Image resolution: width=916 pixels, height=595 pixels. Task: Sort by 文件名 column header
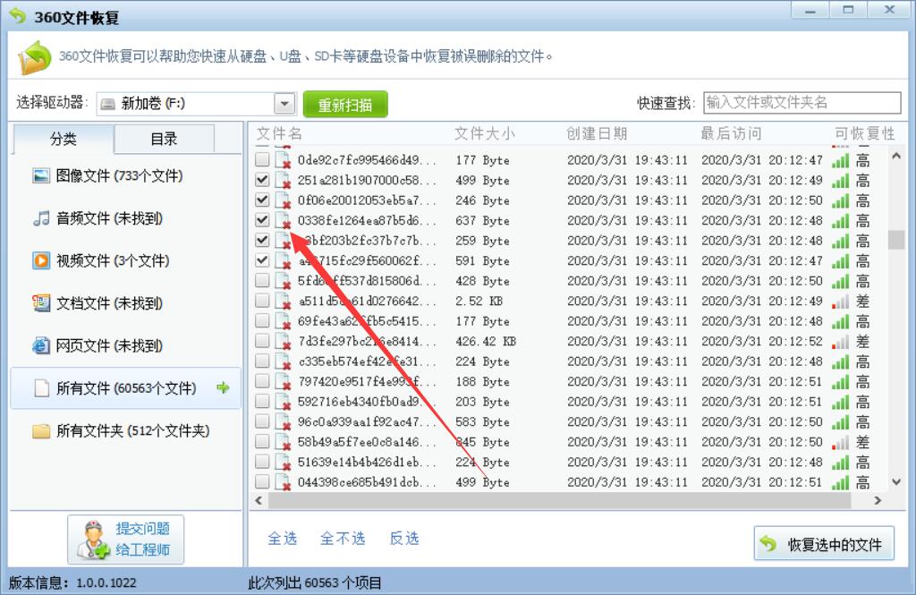pos(279,134)
